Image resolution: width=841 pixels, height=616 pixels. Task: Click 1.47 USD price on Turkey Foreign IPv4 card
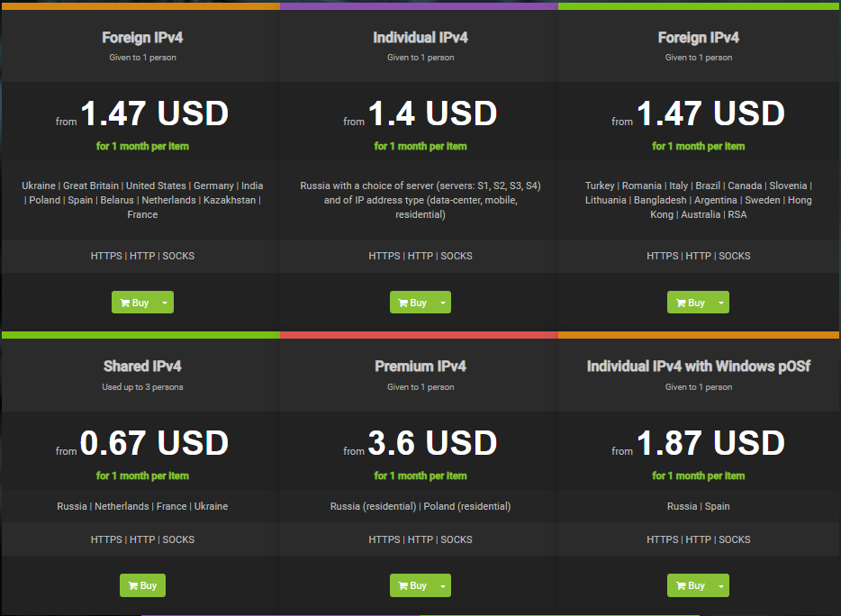click(710, 113)
